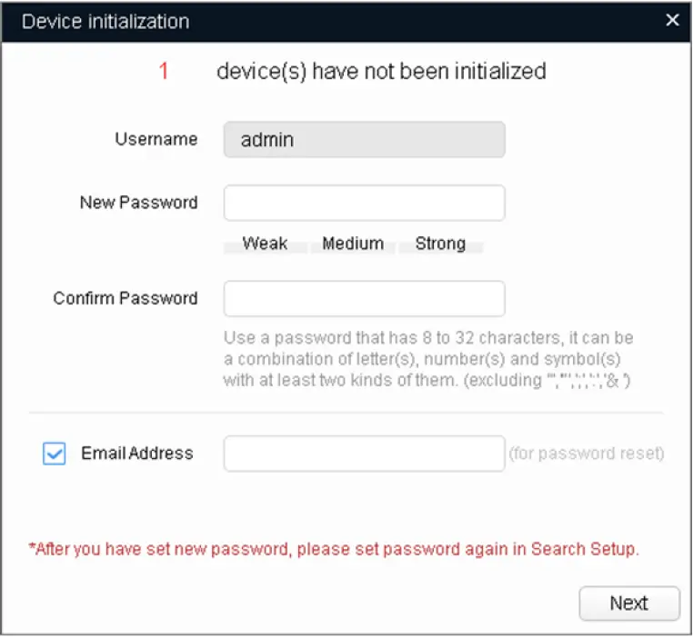Click the New Password label

click(x=138, y=203)
